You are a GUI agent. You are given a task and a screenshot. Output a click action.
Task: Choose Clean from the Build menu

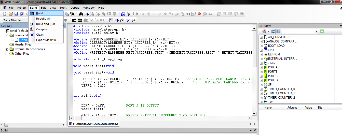coord(46,35)
